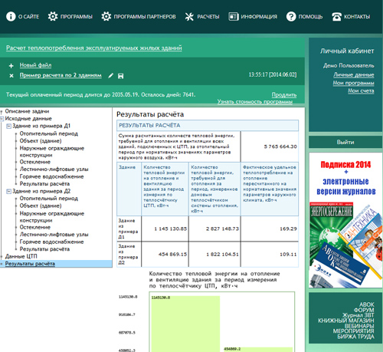This screenshot has width=383, height=352.
Task: Open the ВЕБИНАРЫ link
Action: [x=359, y=326]
